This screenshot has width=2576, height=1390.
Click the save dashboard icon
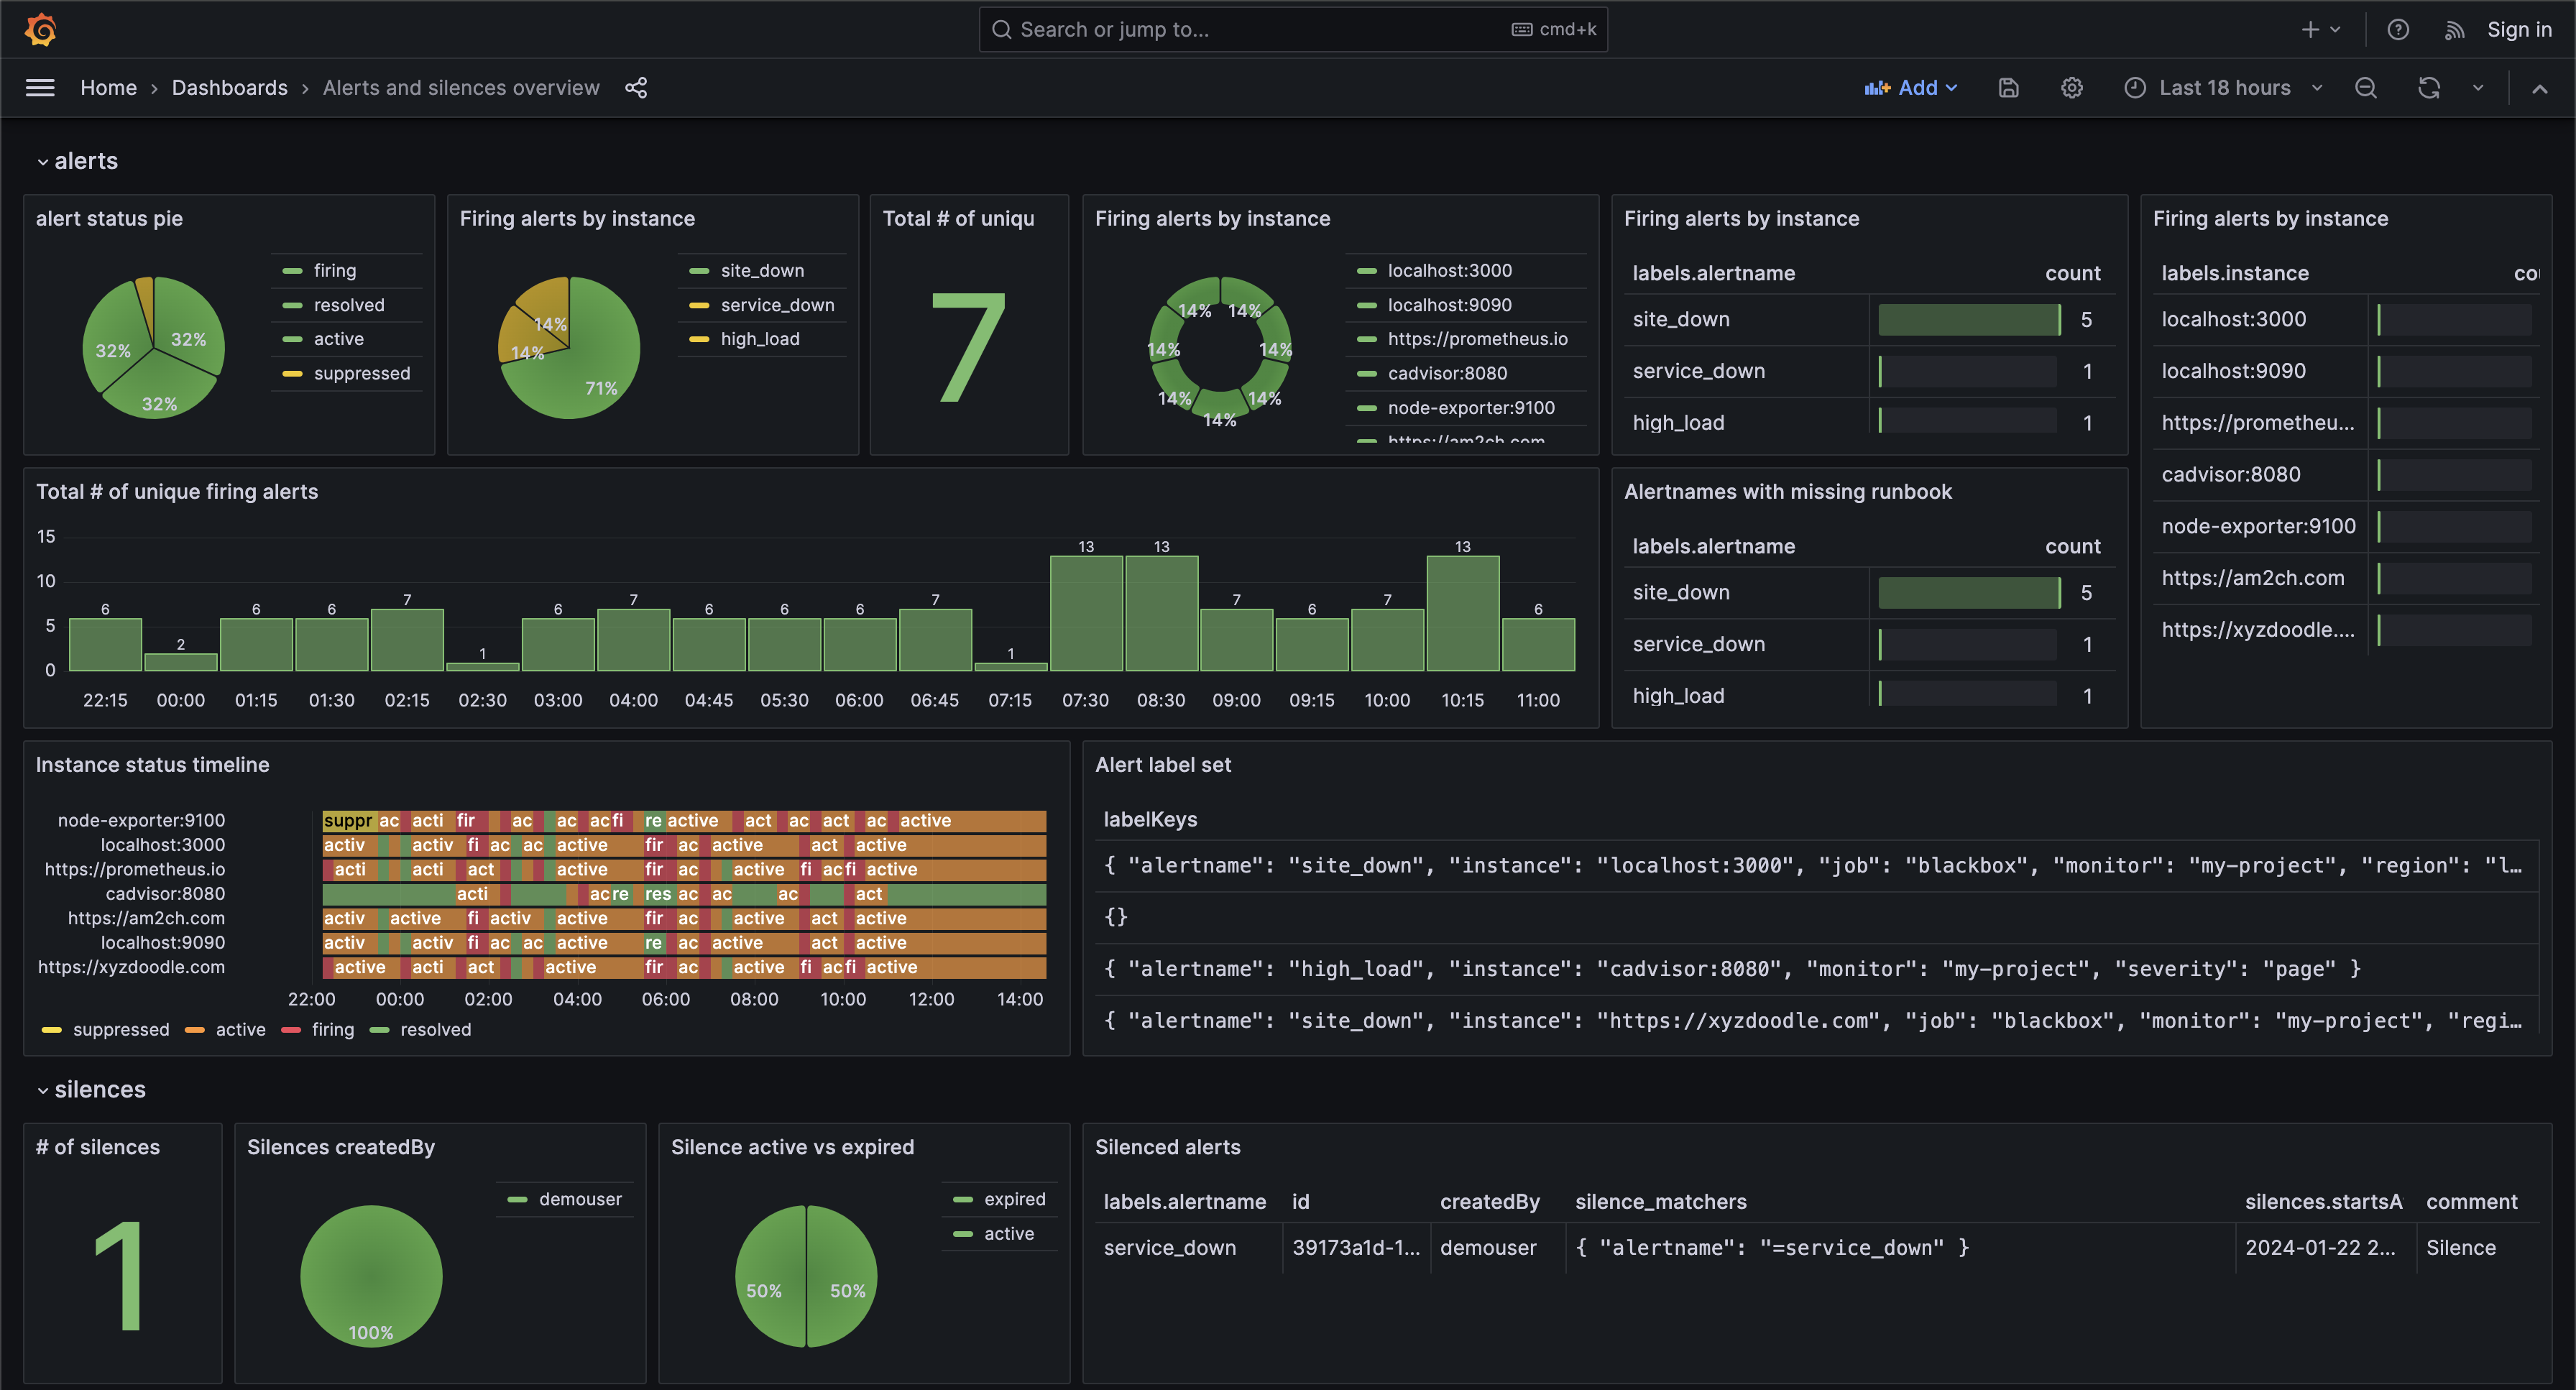[2008, 88]
